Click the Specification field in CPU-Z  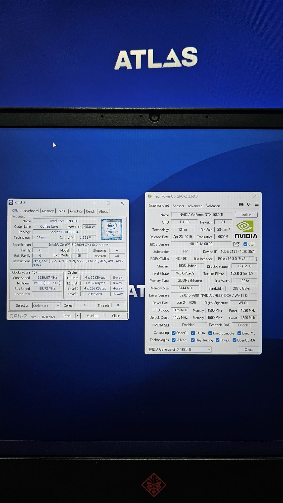point(79,245)
